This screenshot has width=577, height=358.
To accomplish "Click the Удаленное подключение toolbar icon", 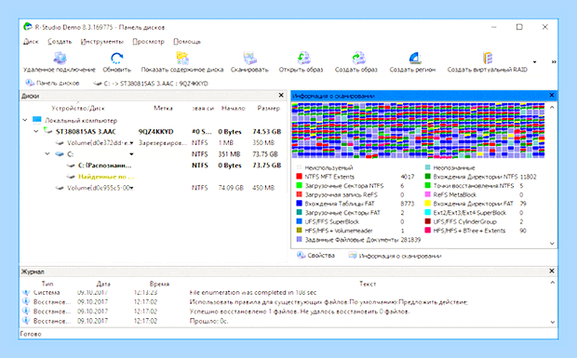I will (x=60, y=58).
